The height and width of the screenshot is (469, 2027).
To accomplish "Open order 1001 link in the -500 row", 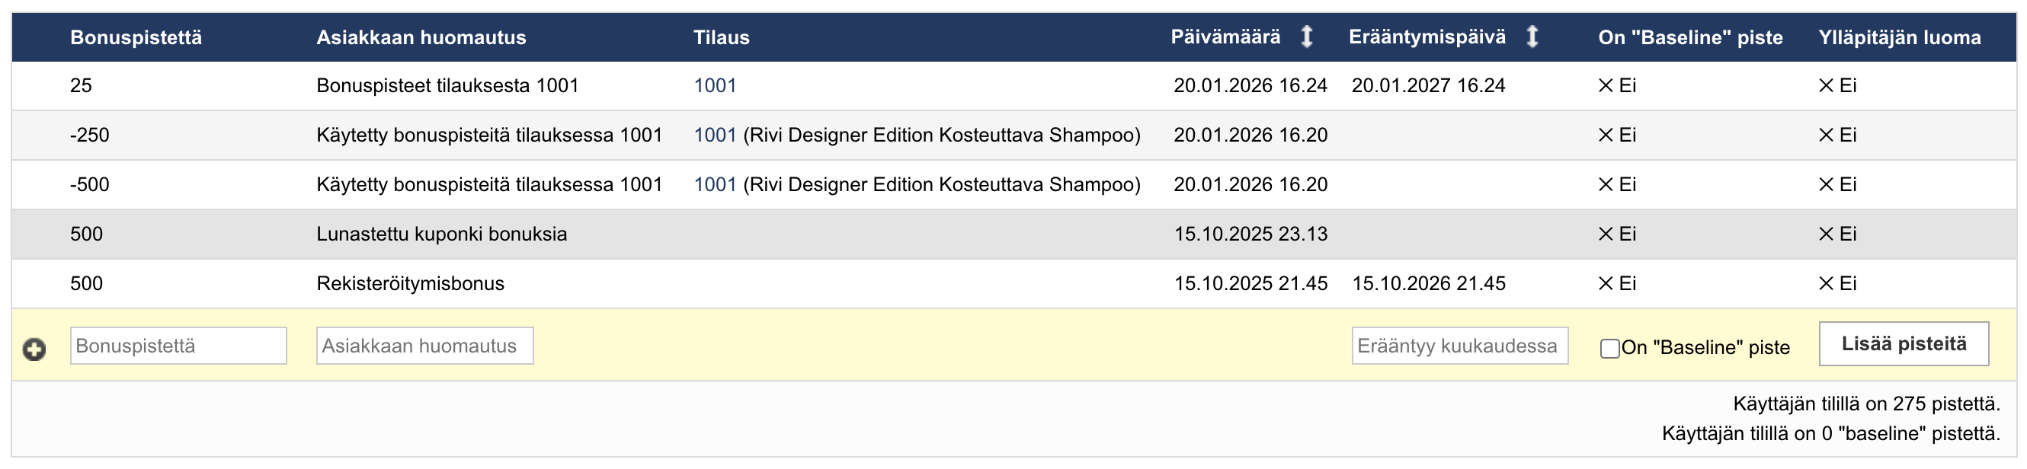I will tap(715, 184).
